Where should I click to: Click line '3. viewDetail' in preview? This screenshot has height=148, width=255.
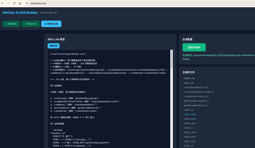click(x=73, y=105)
